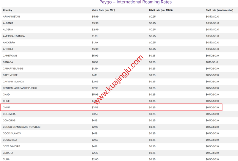Click the SMS rate in China row

click(x=212, y=107)
